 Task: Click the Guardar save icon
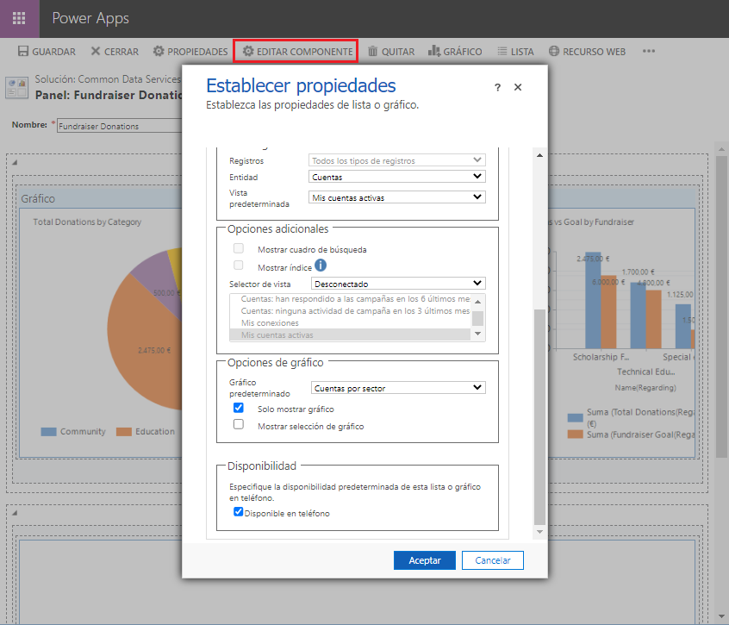point(23,51)
